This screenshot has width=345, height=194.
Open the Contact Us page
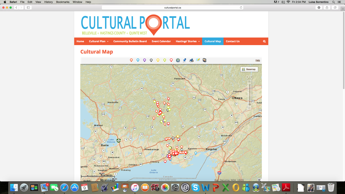(x=233, y=41)
